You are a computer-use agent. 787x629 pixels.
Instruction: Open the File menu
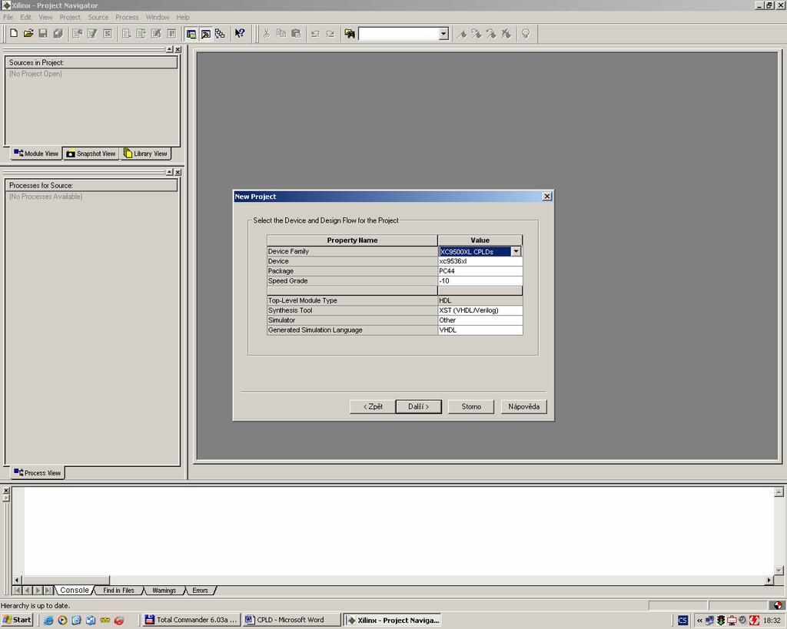coord(8,17)
